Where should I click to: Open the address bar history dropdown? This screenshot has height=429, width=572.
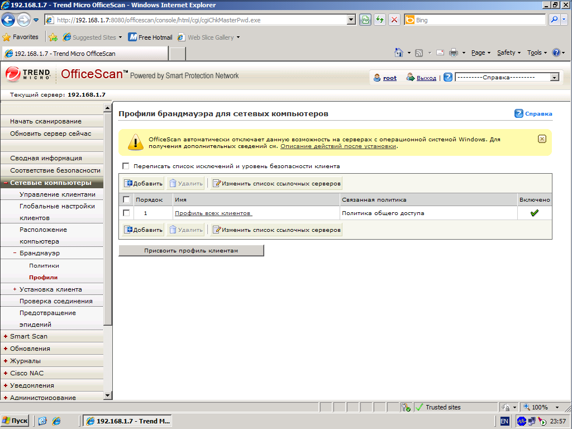(x=351, y=20)
